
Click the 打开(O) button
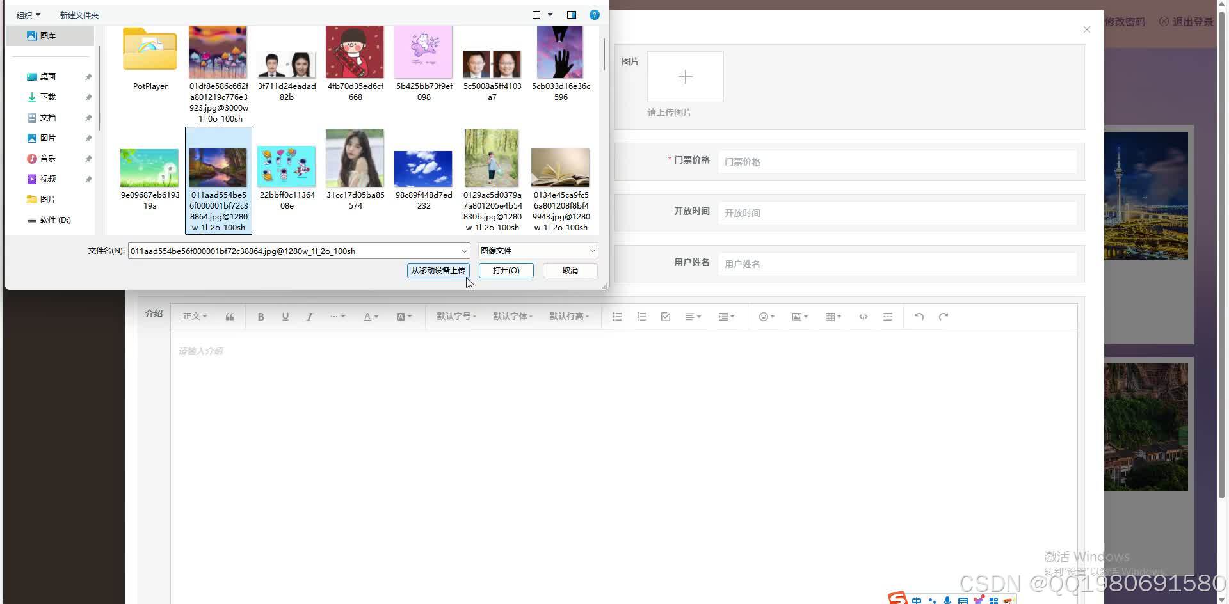tap(506, 270)
